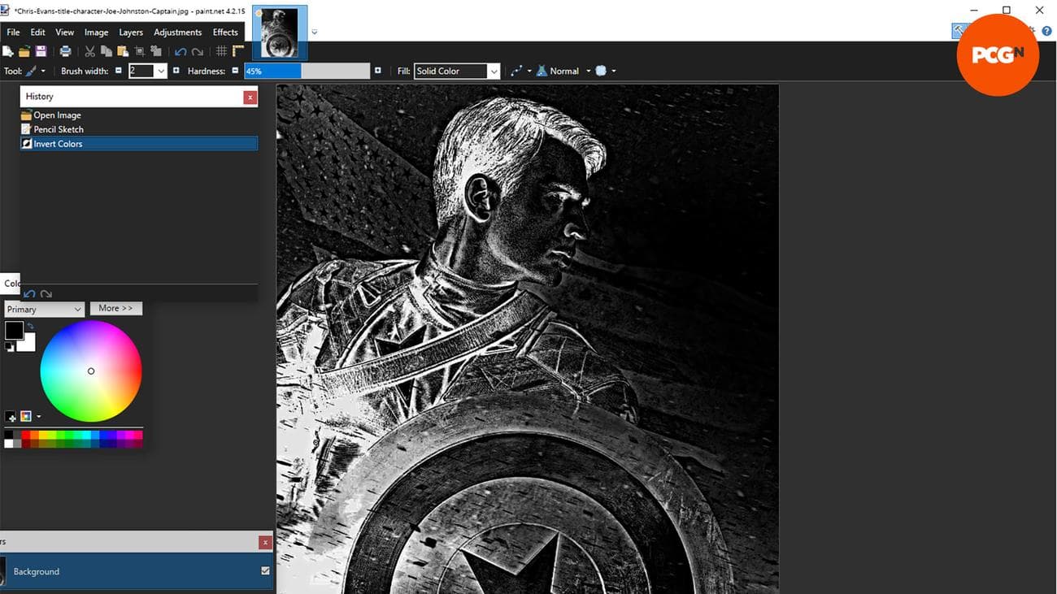Select the Pencil Sketch history step
The height and width of the screenshot is (594, 1057).
pos(59,129)
